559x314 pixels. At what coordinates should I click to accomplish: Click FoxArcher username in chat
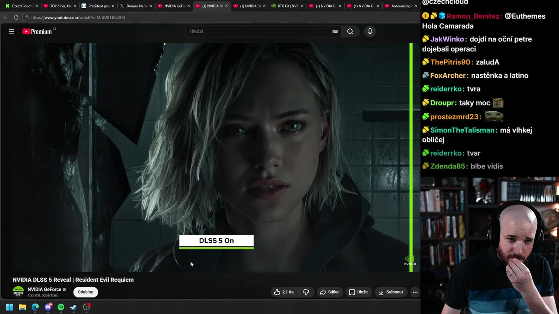[449, 76]
